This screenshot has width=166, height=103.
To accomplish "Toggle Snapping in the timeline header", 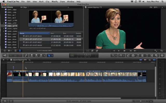I will pyautogui.click(x=154, y=60).
